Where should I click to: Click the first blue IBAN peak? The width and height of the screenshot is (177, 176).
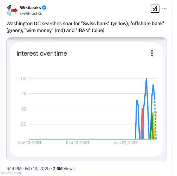point(137,100)
